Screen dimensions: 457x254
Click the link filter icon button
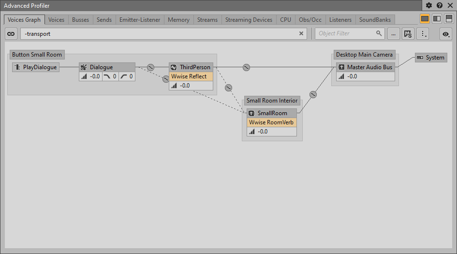click(x=11, y=34)
